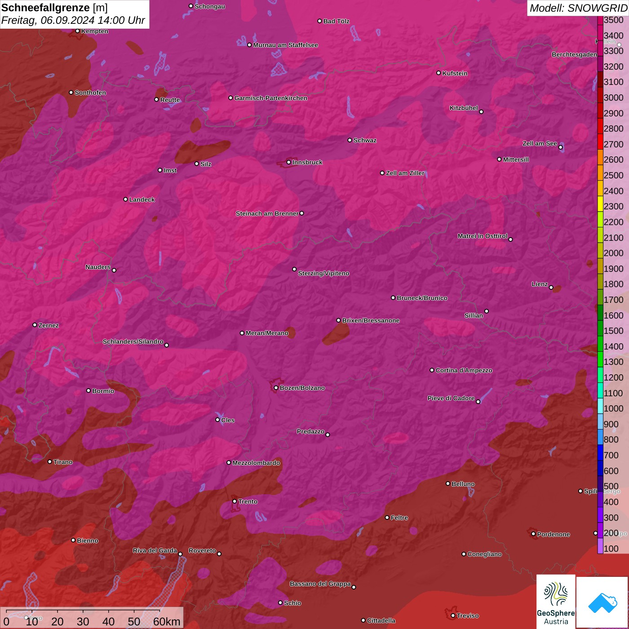Image resolution: width=629 pixels, height=629 pixels.
Task: Click the Tirano city marker
Action: [50, 461]
